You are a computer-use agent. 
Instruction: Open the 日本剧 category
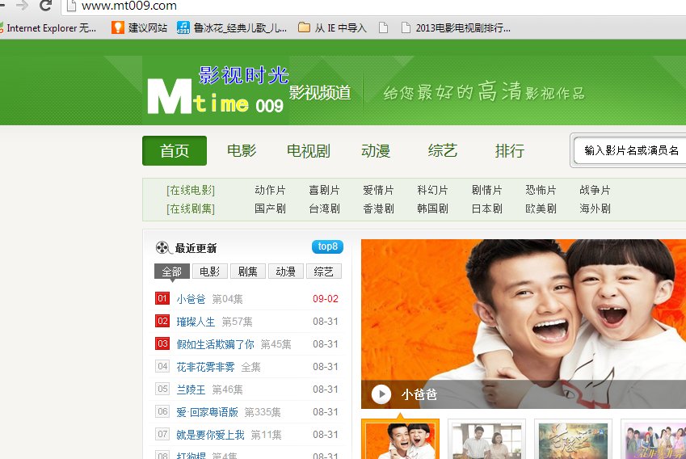(486, 208)
